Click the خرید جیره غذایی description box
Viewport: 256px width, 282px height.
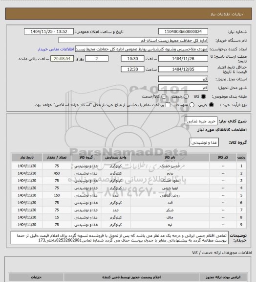[x=201, y=121]
